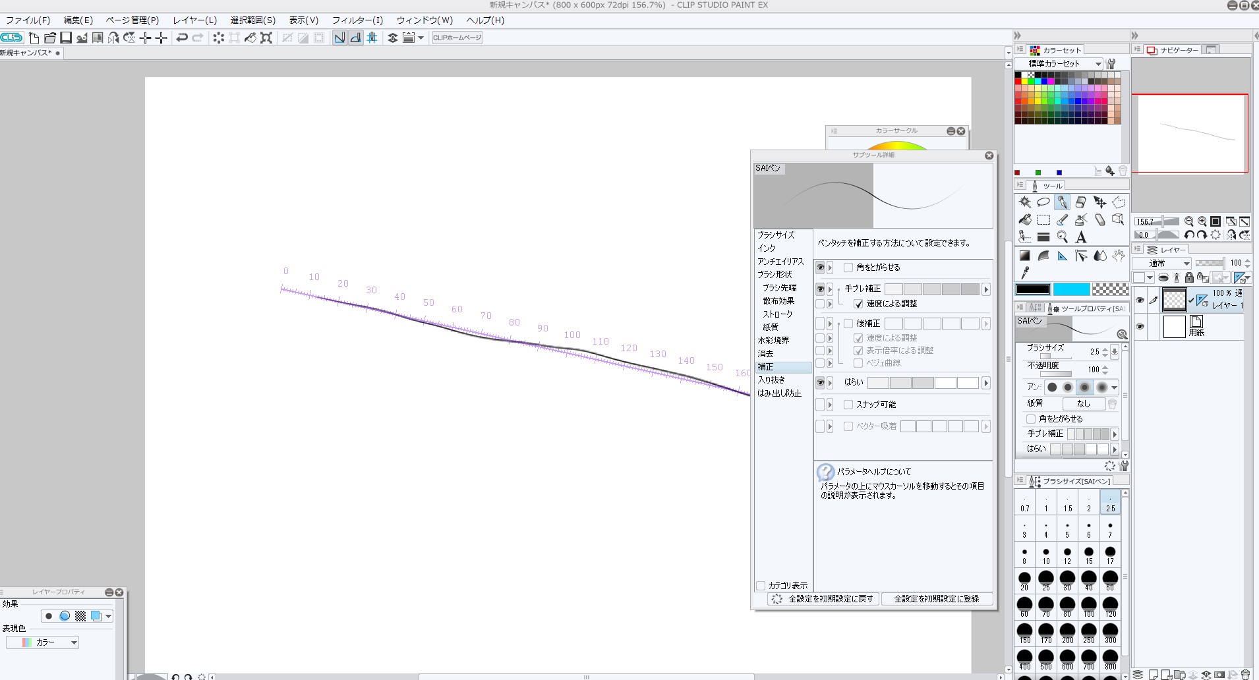Pick the Eyedropper tool
This screenshot has height=680, width=1259.
1025,272
